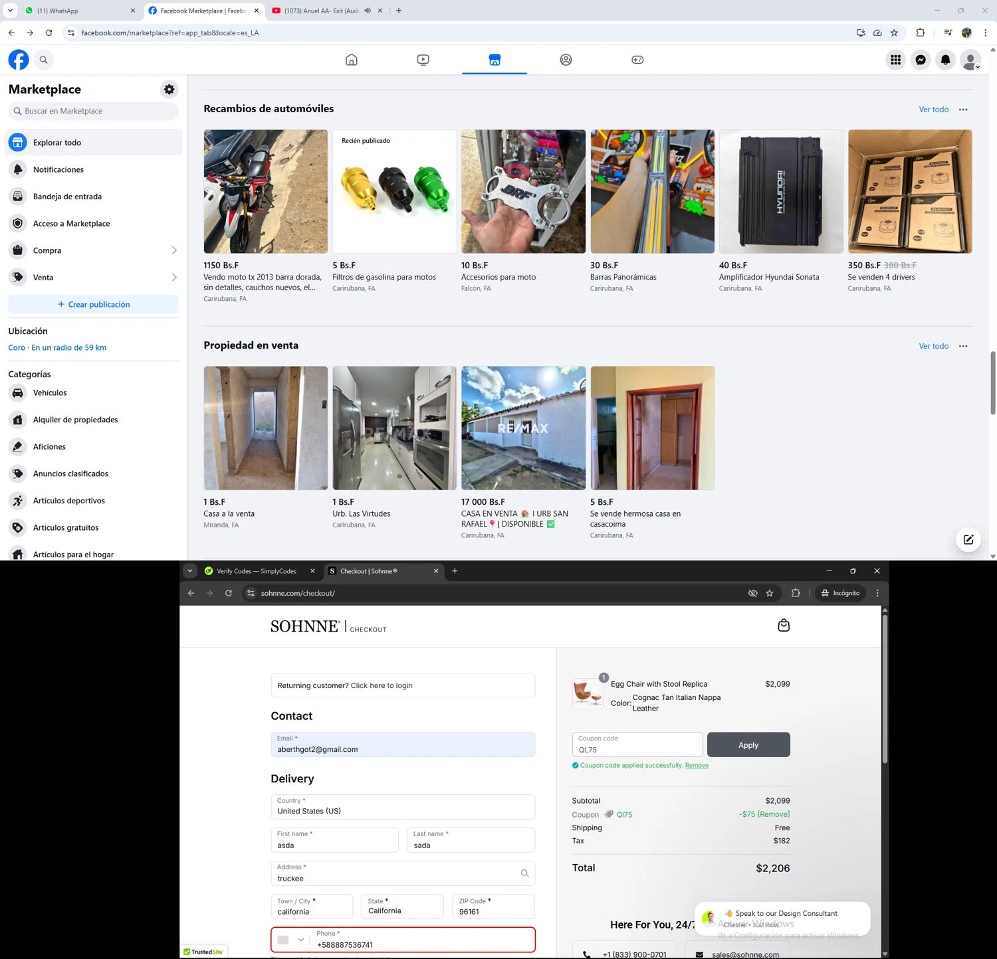
Task: Open the Incógnito indicator button
Action: (x=841, y=593)
